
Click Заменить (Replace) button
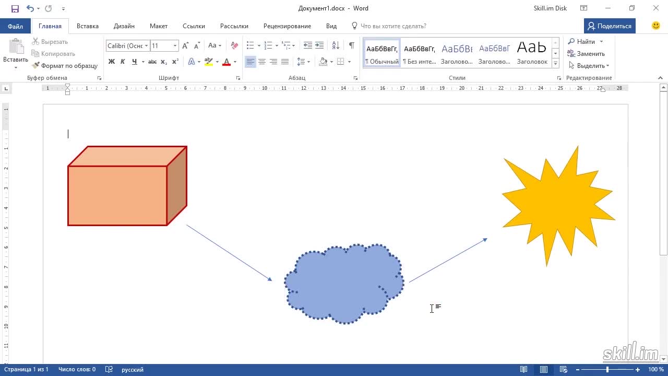tap(587, 54)
